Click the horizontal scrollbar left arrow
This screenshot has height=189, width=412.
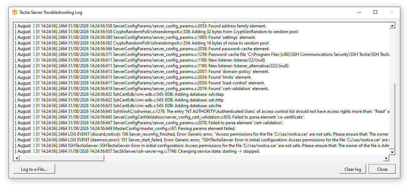17,158
